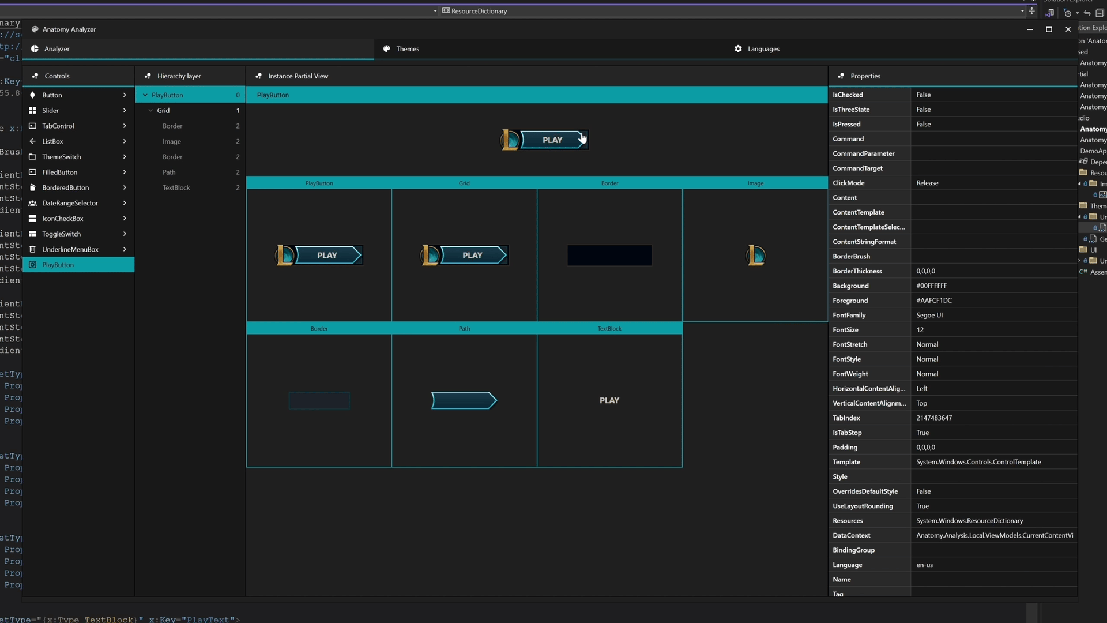The width and height of the screenshot is (1107, 623).
Task: Expand the ListBox chevron
Action: [125, 141]
